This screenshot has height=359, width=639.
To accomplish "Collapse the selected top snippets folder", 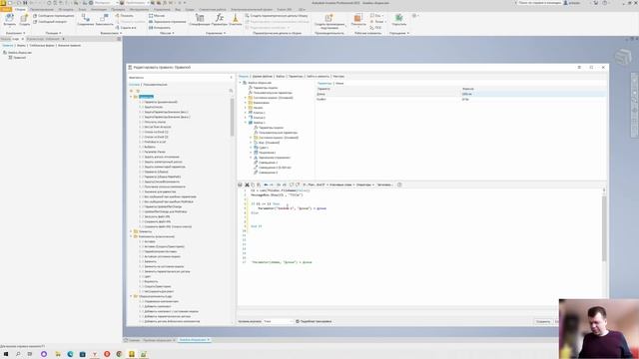I will coord(131,97).
